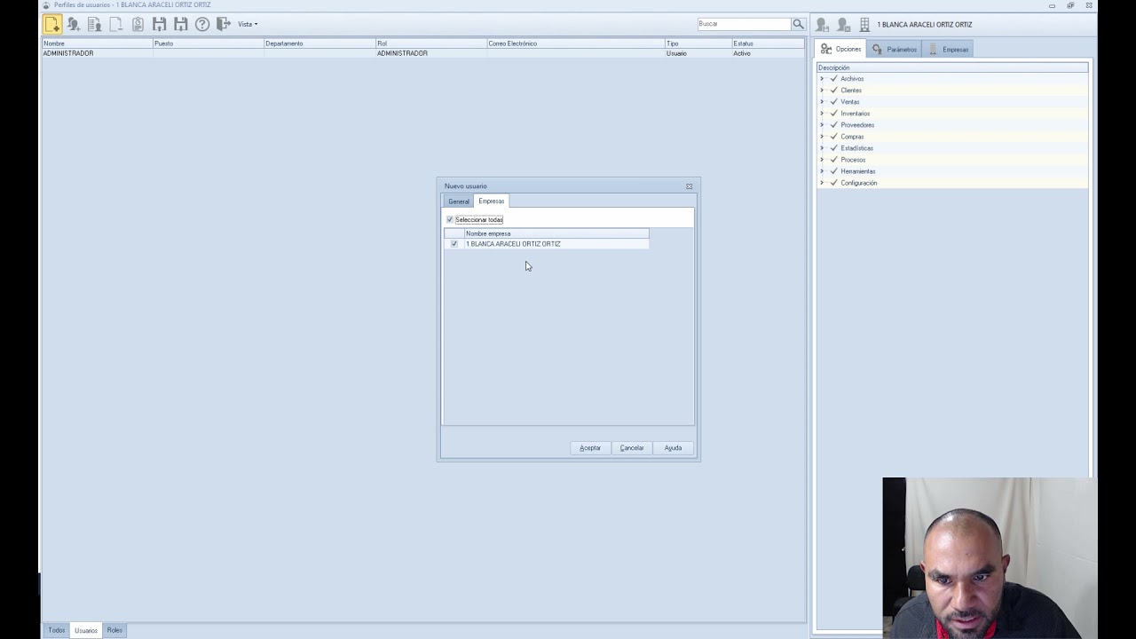The width and height of the screenshot is (1136, 639).
Task: Click the second floppy disk save icon
Action: (x=180, y=24)
